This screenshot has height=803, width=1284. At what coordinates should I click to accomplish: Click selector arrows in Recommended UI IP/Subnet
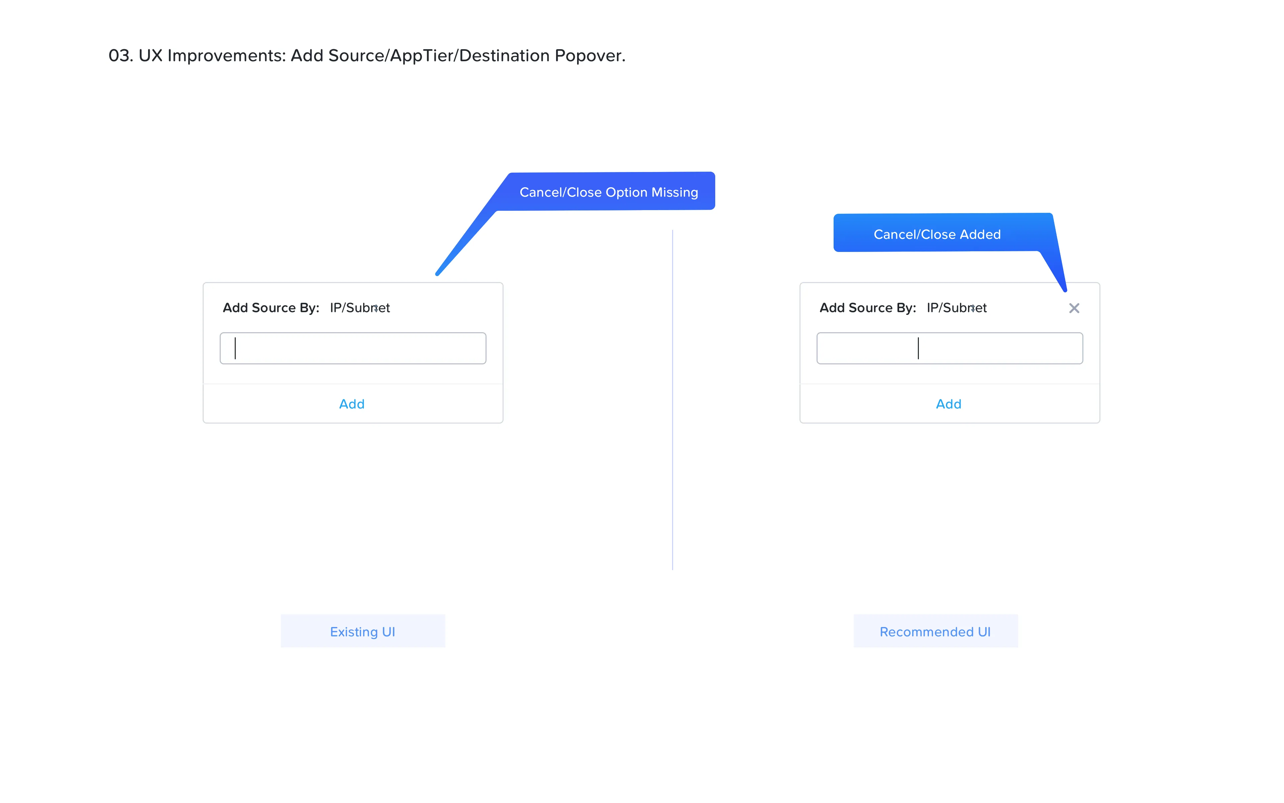click(973, 308)
